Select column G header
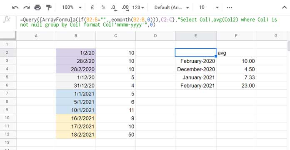Screen dimensions: 290x150 272,36
